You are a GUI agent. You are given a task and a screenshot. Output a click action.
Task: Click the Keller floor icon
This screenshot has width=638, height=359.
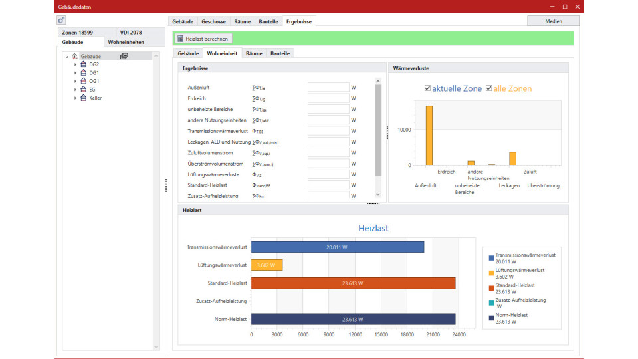[83, 98]
